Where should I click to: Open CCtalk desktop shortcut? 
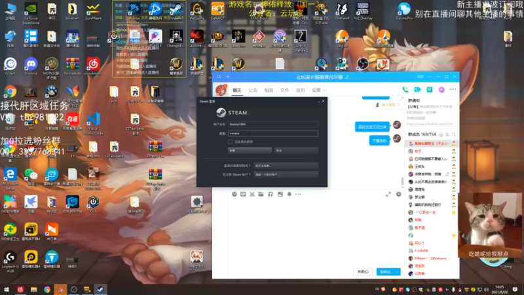pos(10,66)
